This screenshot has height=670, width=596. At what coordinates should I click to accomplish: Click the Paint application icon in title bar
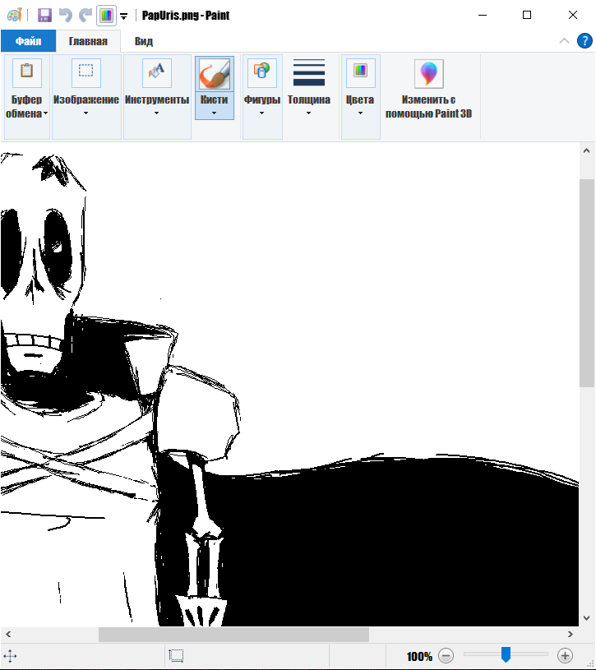pos(15,15)
